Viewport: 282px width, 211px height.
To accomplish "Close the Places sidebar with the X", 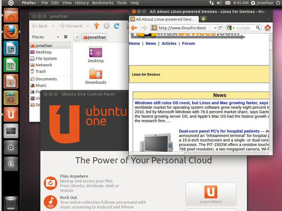I will pyautogui.click(x=66, y=37).
